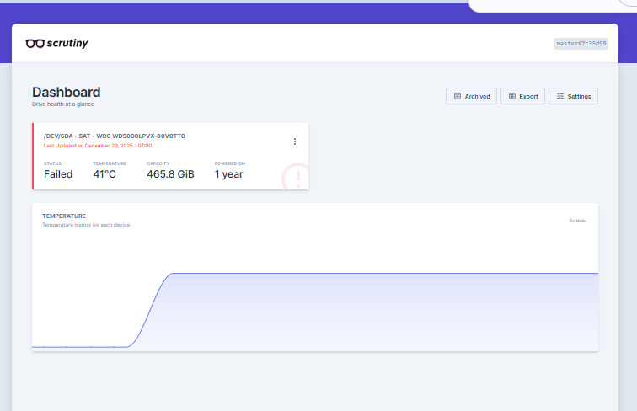Image resolution: width=637 pixels, height=411 pixels.
Task: Click the save icon in the Export button
Action: coord(512,96)
